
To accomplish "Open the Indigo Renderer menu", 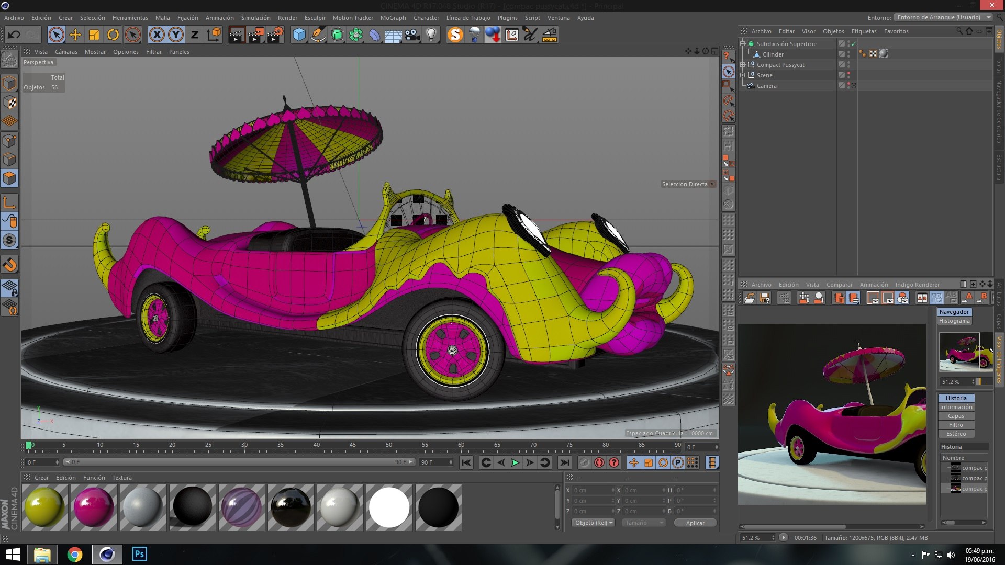I will 917,285.
